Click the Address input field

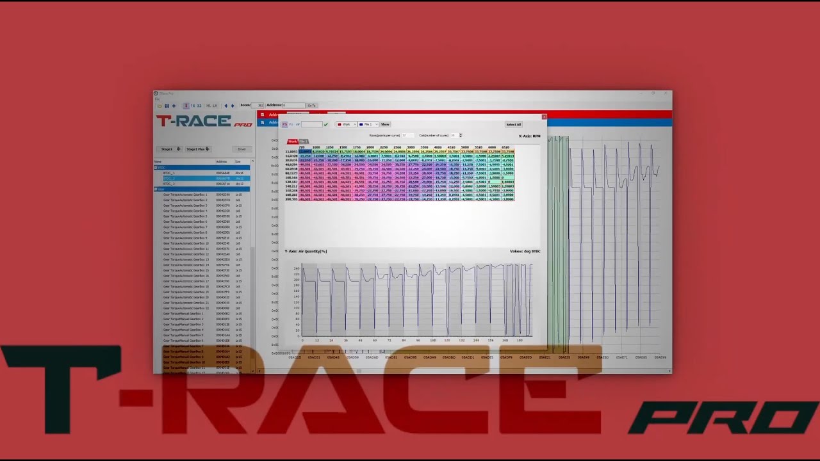point(293,105)
